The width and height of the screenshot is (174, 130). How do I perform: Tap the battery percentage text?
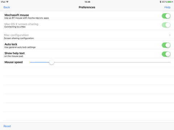[164, 2]
